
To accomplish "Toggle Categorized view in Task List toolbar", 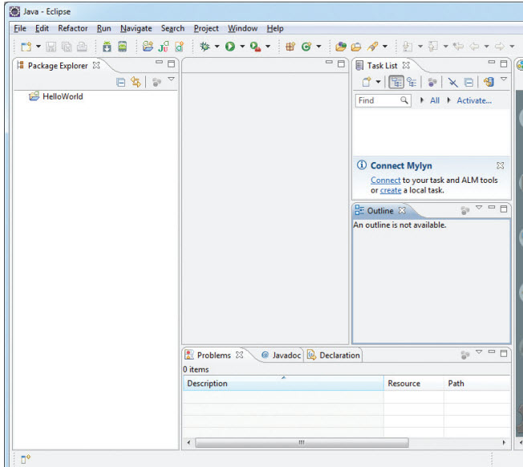I will click(396, 82).
